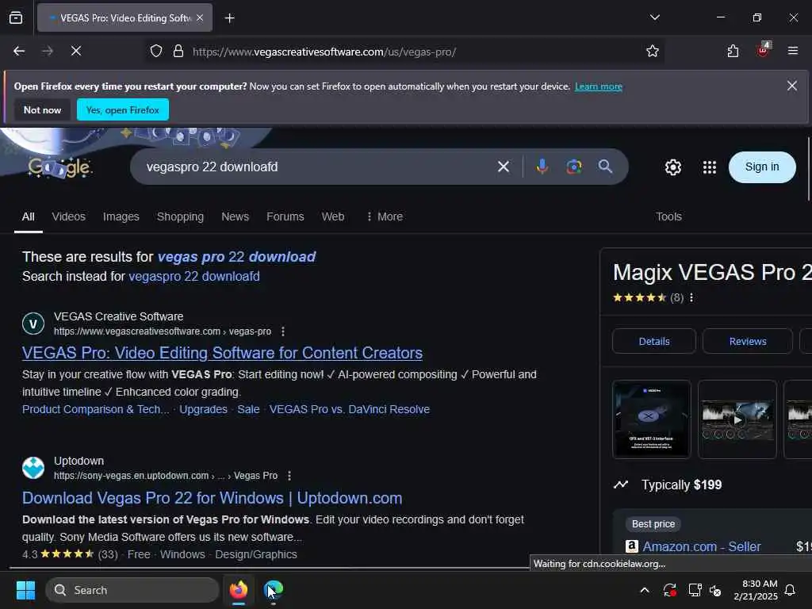The image size is (812, 609).
Task: Switch to Shopping results tab
Action: click(180, 217)
